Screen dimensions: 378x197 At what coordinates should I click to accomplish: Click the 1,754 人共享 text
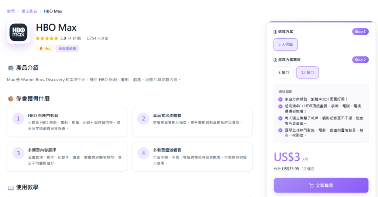point(97,38)
